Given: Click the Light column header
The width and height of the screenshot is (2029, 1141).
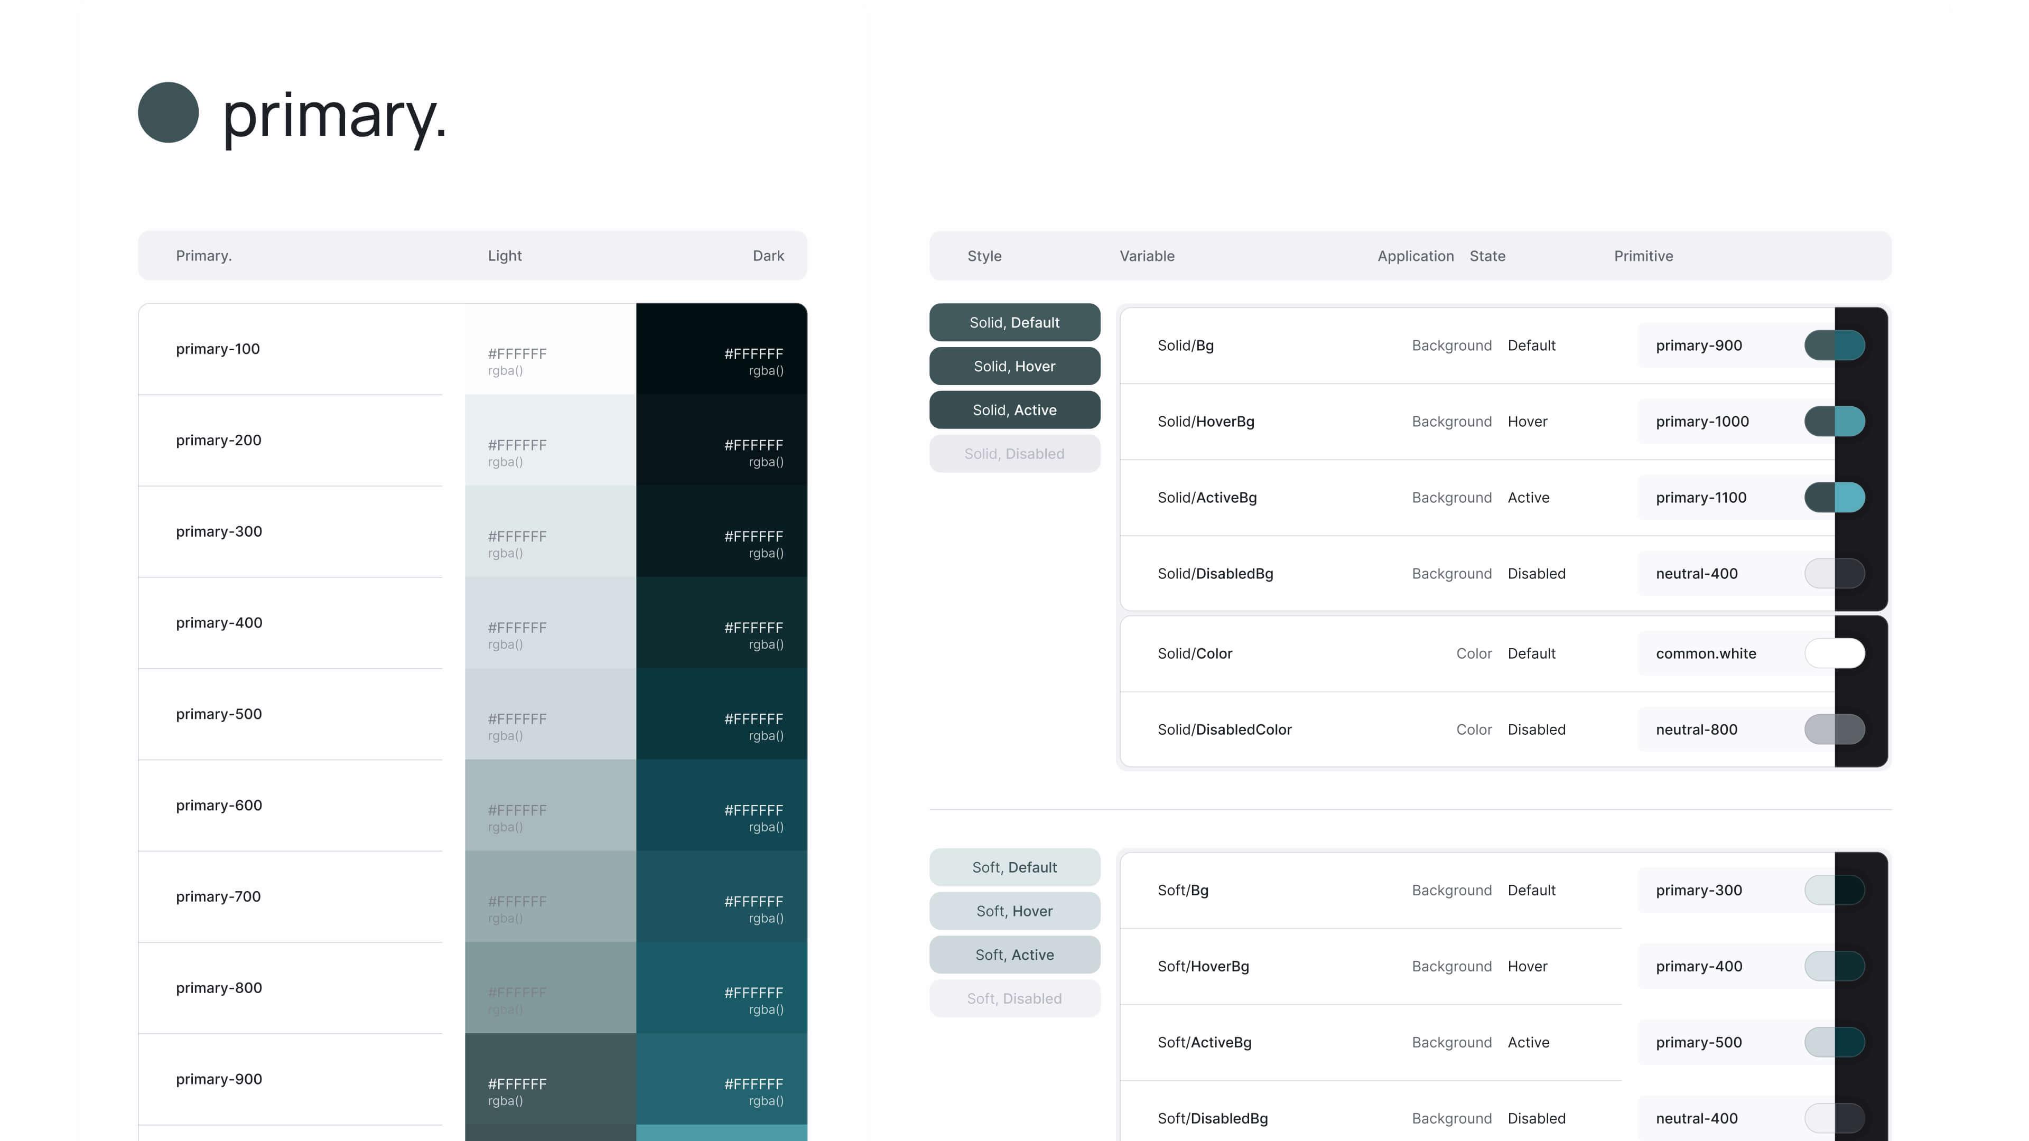Looking at the screenshot, I should click(504, 255).
